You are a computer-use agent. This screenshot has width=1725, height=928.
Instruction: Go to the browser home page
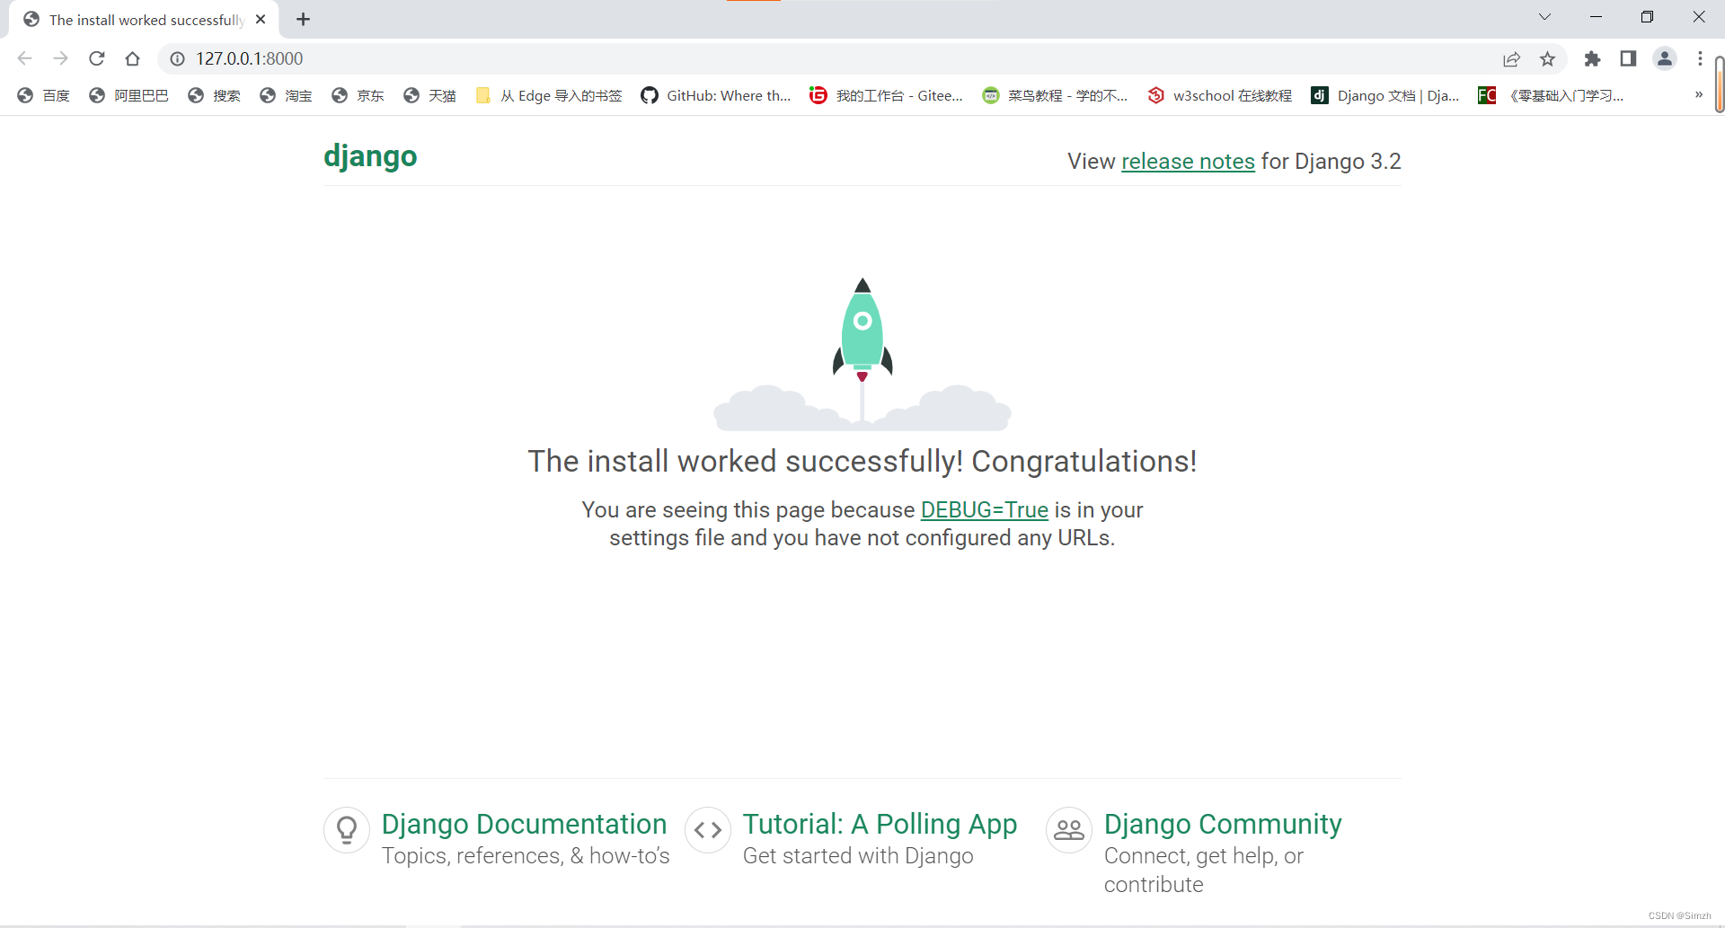[133, 58]
